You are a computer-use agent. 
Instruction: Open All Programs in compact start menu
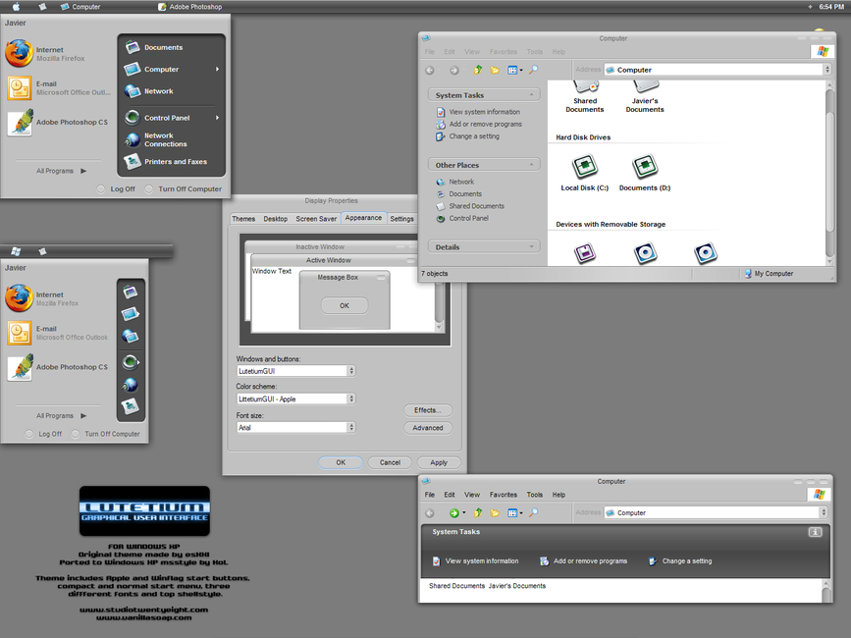61,416
